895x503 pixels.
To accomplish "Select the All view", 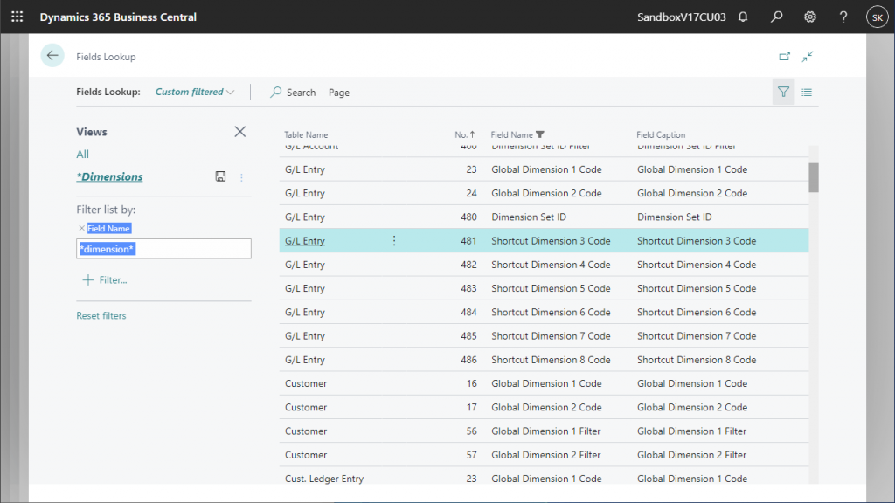I will click(x=83, y=154).
